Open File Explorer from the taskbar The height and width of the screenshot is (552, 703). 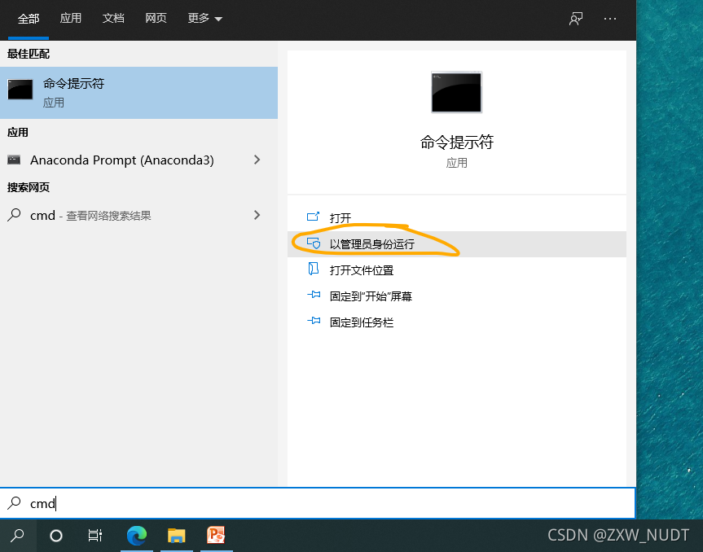[x=176, y=535]
